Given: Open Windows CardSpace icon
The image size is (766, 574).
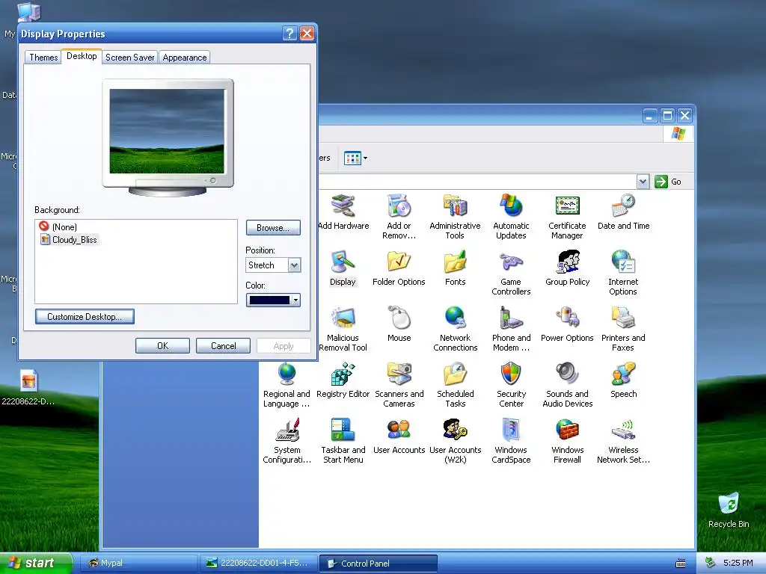Looking at the screenshot, I should tap(511, 431).
